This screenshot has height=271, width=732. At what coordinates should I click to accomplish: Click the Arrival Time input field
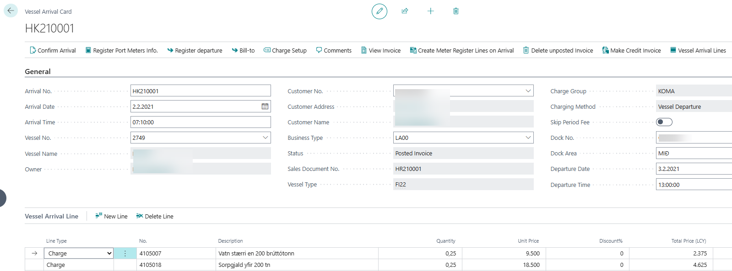click(200, 122)
